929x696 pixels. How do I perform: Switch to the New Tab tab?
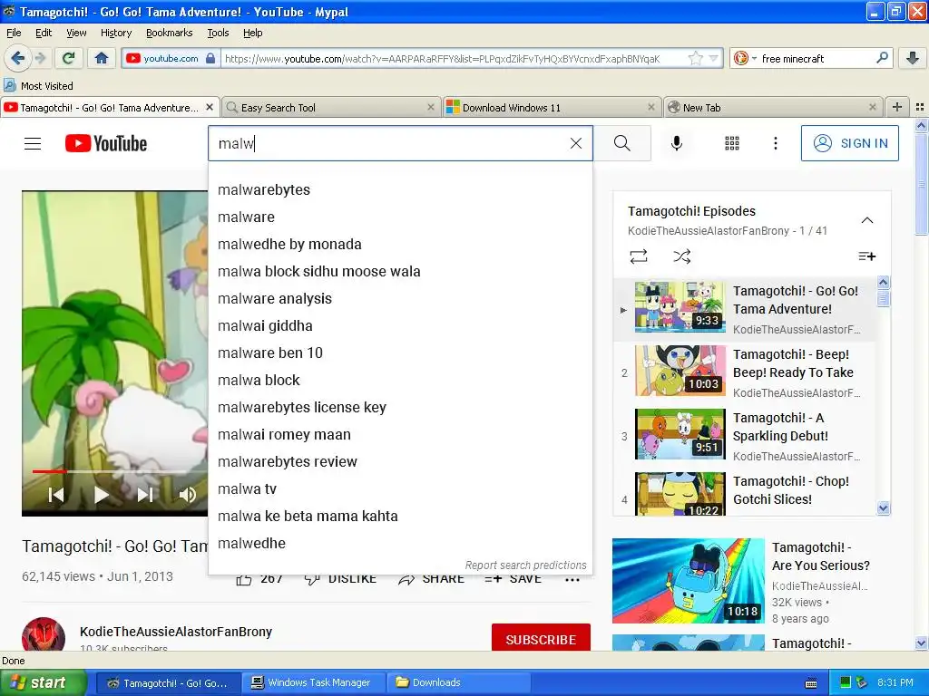[773, 107]
